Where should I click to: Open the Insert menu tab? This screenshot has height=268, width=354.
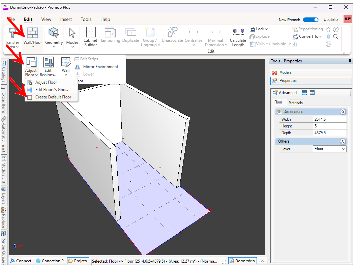(66, 20)
